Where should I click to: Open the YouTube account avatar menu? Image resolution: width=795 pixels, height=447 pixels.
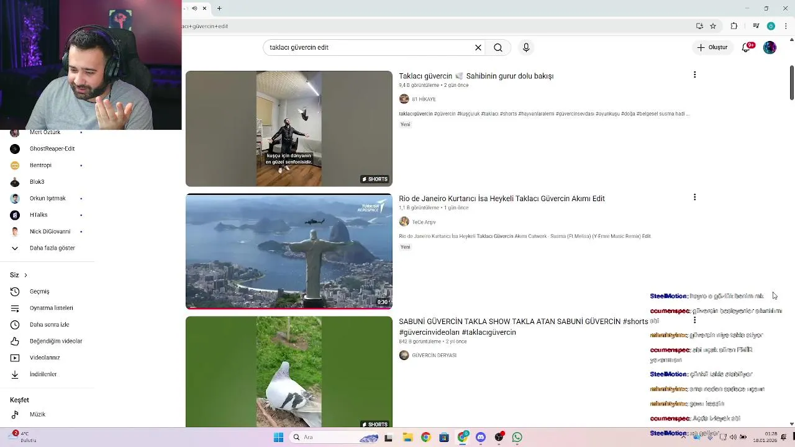(770, 47)
